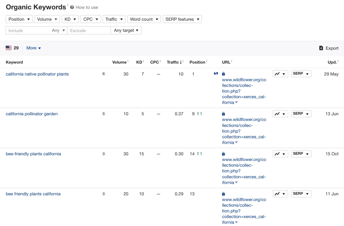Click the featured snippet quote icon

[x=216, y=74]
